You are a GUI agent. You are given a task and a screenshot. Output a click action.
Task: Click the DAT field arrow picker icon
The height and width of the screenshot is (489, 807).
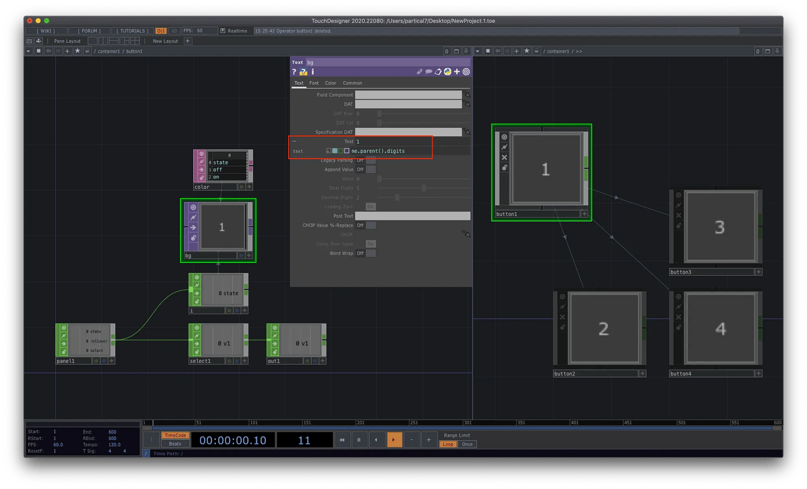click(x=467, y=104)
